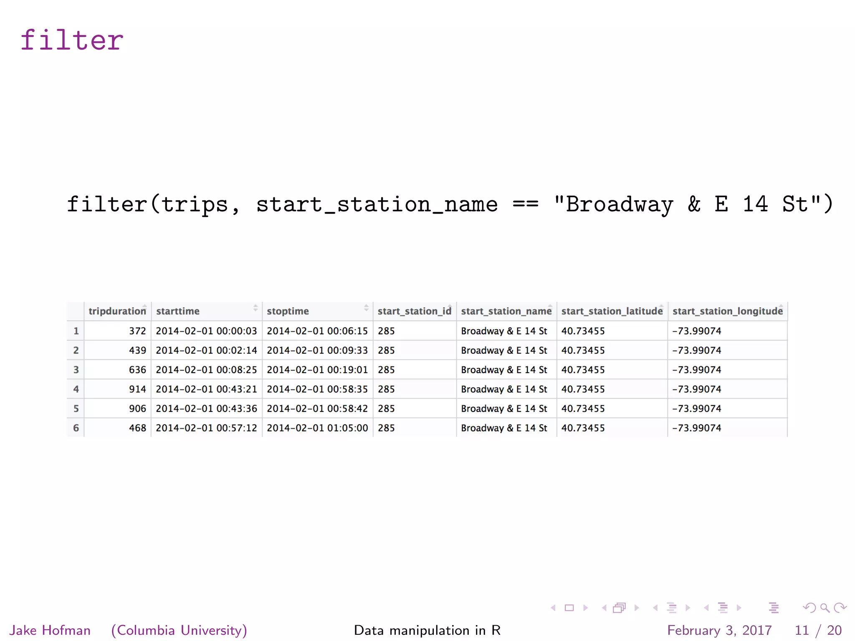Click the filter(trips, ...) code line
This screenshot has width=855, height=641.
pos(450,204)
